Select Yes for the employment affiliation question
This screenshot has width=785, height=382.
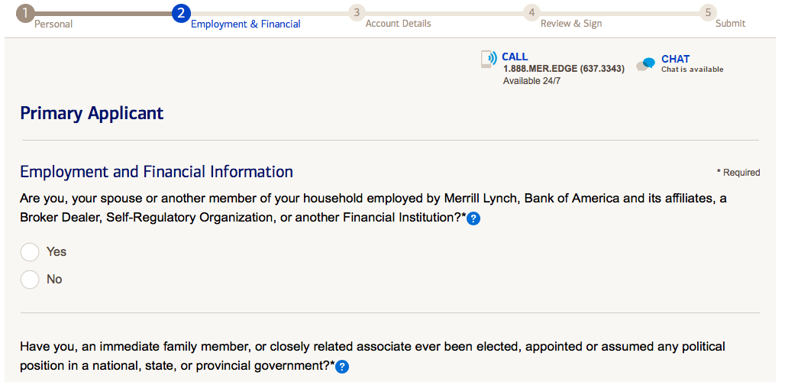tap(30, 252)
